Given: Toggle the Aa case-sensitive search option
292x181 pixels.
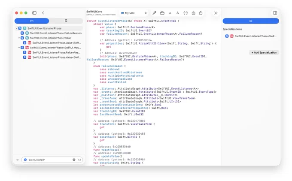Looking at the screenshot, I should pos(79,160).
